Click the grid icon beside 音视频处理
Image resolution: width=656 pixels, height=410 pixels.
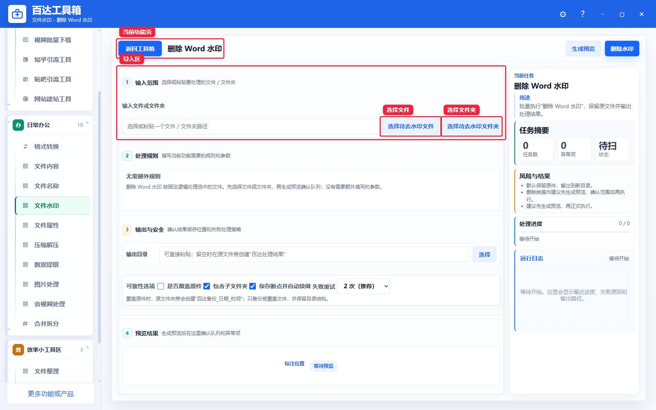(x=25, y=304)
